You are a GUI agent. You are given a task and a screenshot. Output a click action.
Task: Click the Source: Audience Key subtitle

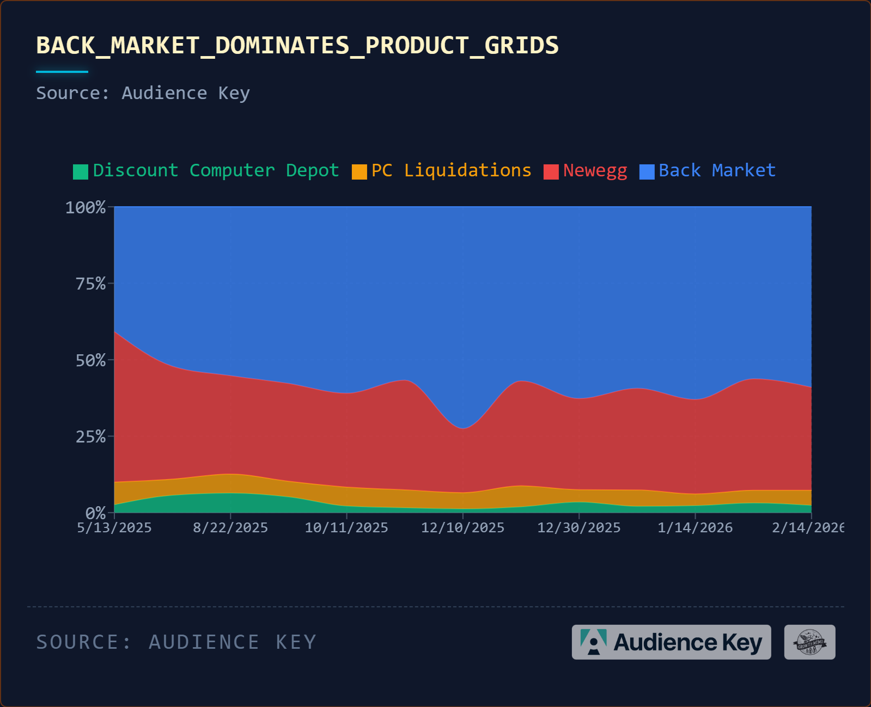pos(143,93)
